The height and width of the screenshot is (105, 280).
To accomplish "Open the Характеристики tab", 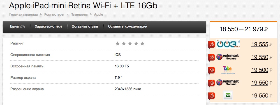I will [48, 26].
